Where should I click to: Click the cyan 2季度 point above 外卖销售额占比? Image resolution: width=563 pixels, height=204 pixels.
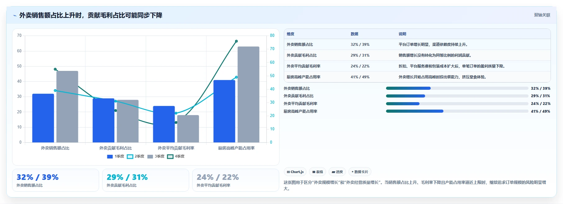55,91
